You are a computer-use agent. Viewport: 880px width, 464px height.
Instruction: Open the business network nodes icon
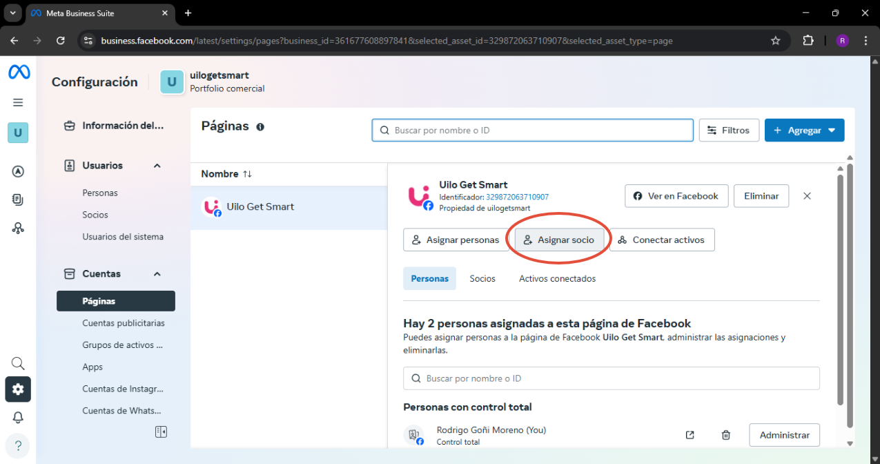point(18,228)
